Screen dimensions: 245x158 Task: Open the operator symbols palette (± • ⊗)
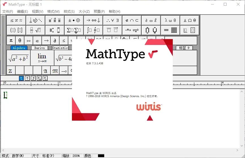(x=74, y=20)
